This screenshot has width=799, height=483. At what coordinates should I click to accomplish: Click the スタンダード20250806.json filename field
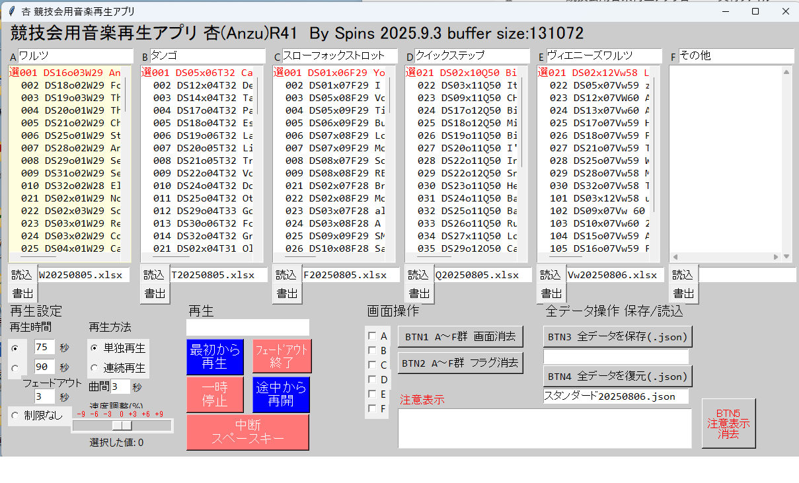pyautogui.click(x=615, y=396)
